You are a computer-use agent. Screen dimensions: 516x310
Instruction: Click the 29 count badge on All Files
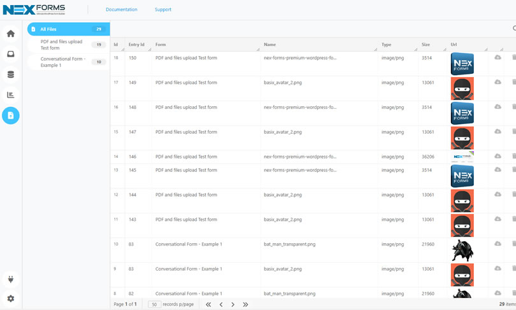point(99,29)
